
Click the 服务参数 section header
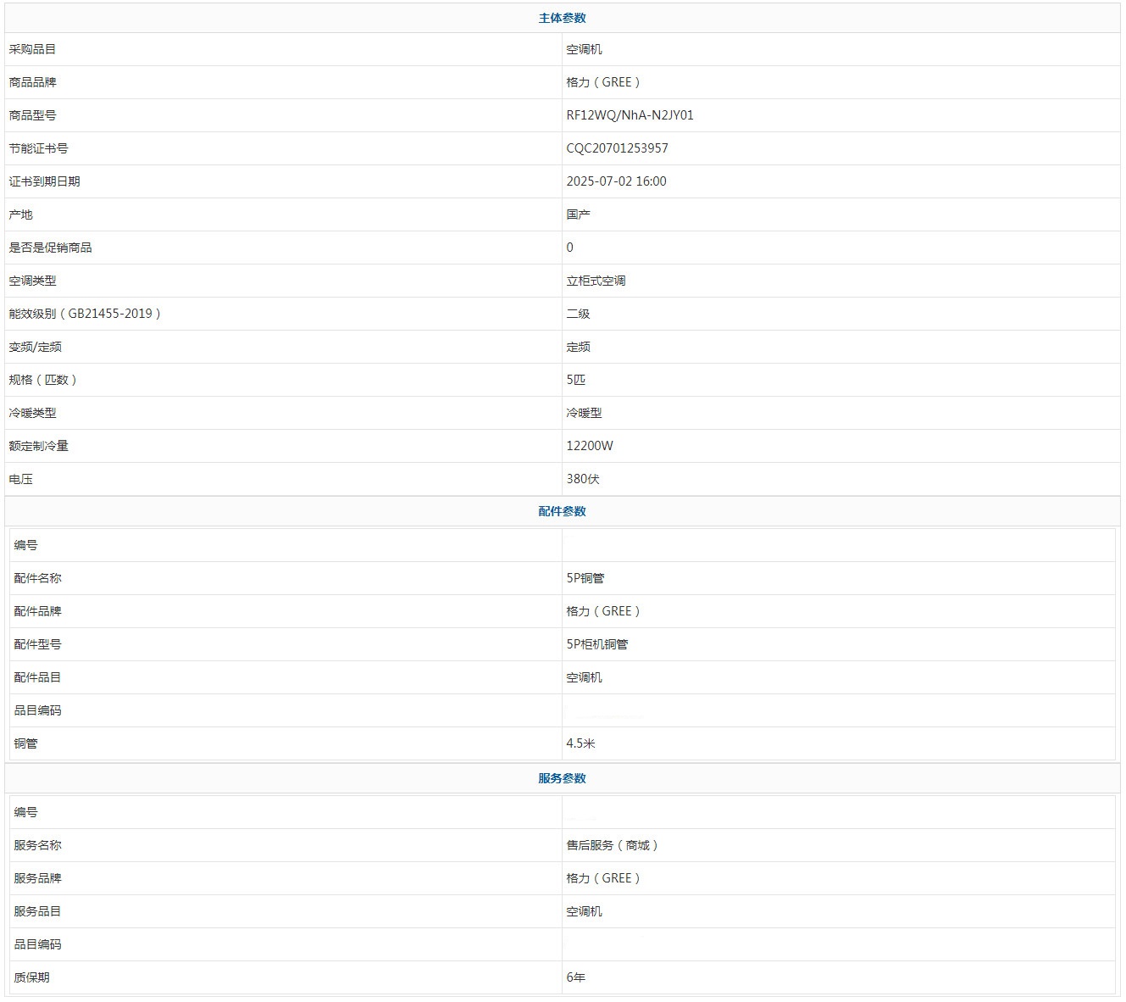point(562,778)
